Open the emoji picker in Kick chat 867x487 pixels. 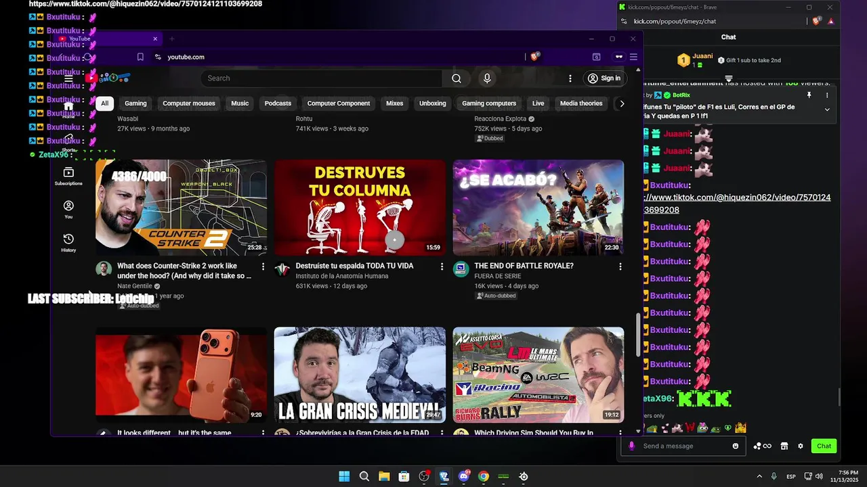point(736,446)
